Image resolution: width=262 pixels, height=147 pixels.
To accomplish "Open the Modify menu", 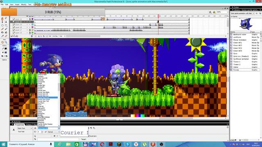I will pos(24,4).
